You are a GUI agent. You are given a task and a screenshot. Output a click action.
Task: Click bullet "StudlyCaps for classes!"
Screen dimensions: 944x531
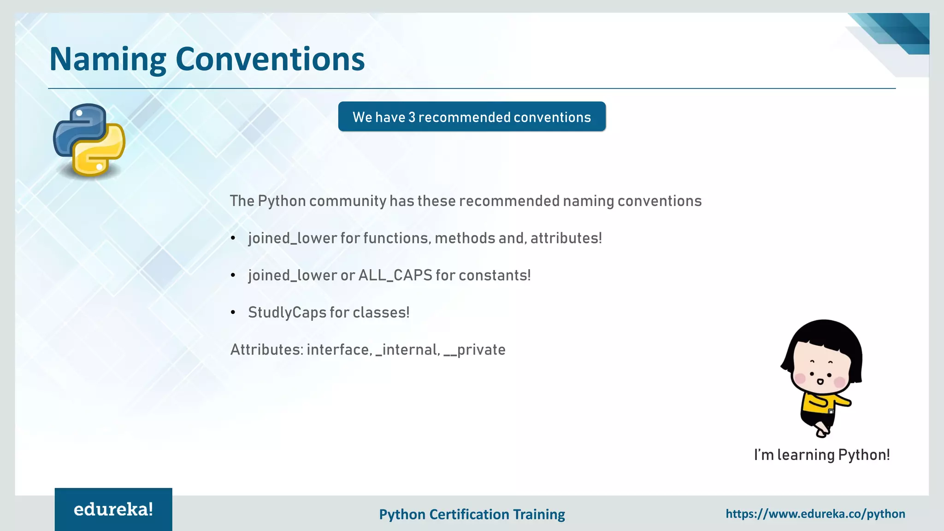[x=329, y=313]
